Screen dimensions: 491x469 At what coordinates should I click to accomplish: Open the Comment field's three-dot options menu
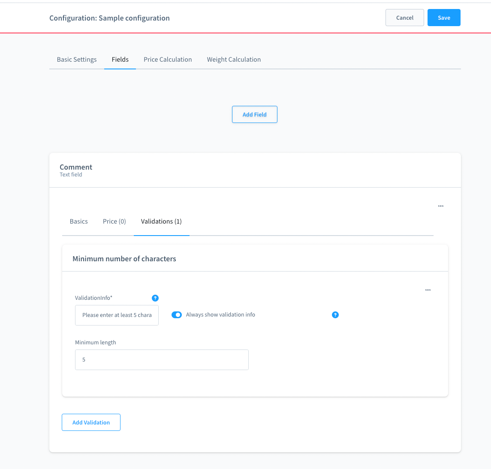(440, 206)
